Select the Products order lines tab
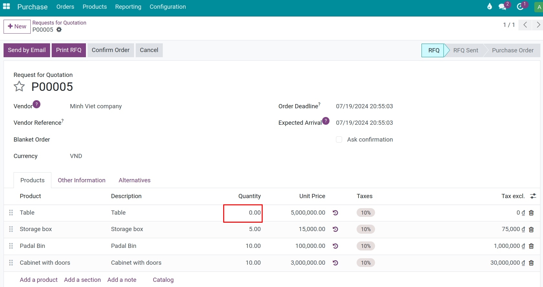Viewport: 543px width, 287px height. 32,180
